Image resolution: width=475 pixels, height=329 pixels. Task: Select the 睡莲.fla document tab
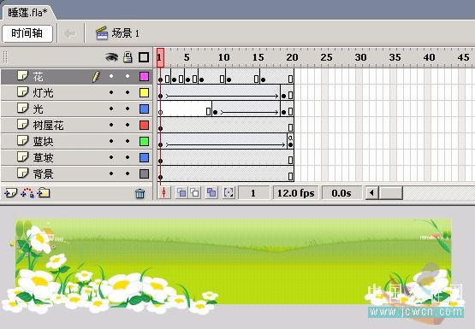click(28, 13)
